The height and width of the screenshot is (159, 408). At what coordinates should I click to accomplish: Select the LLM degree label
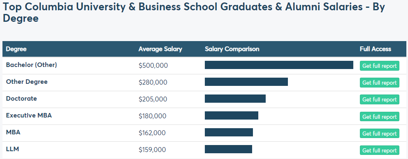pyautogui.click(x=12, y=150)
